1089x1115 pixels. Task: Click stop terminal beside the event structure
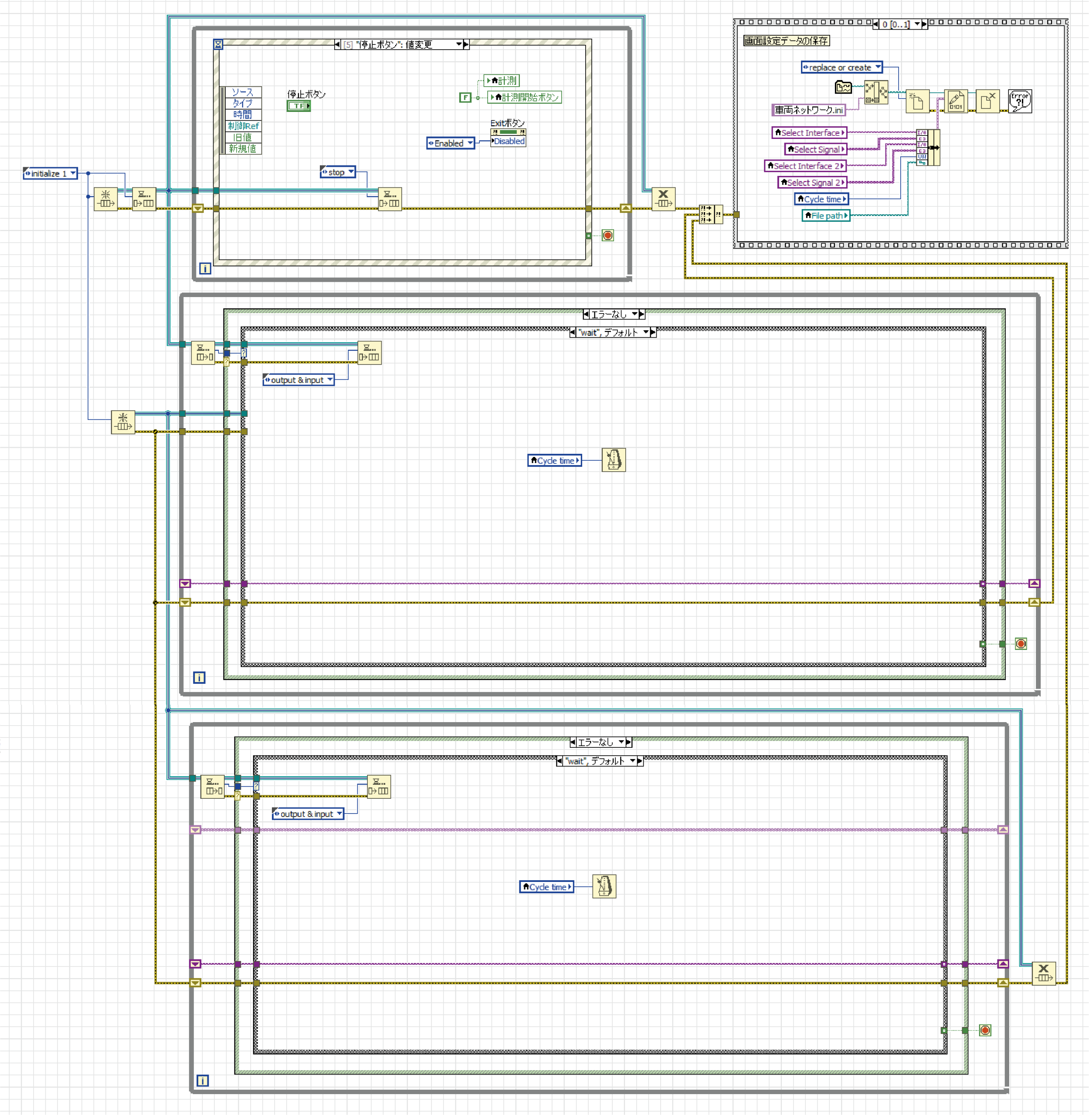pos(607,236)
